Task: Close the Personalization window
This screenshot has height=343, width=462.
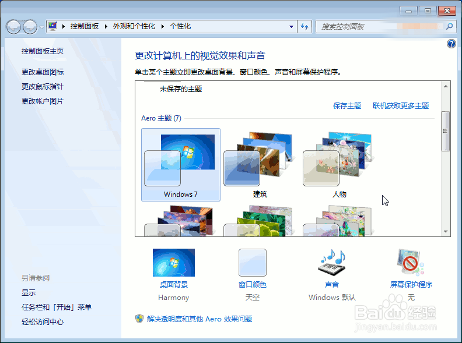Action: (447, 11)
